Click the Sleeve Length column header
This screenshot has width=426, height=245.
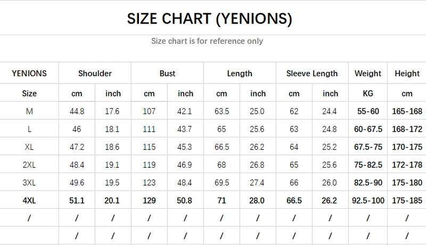pos(312,73)
